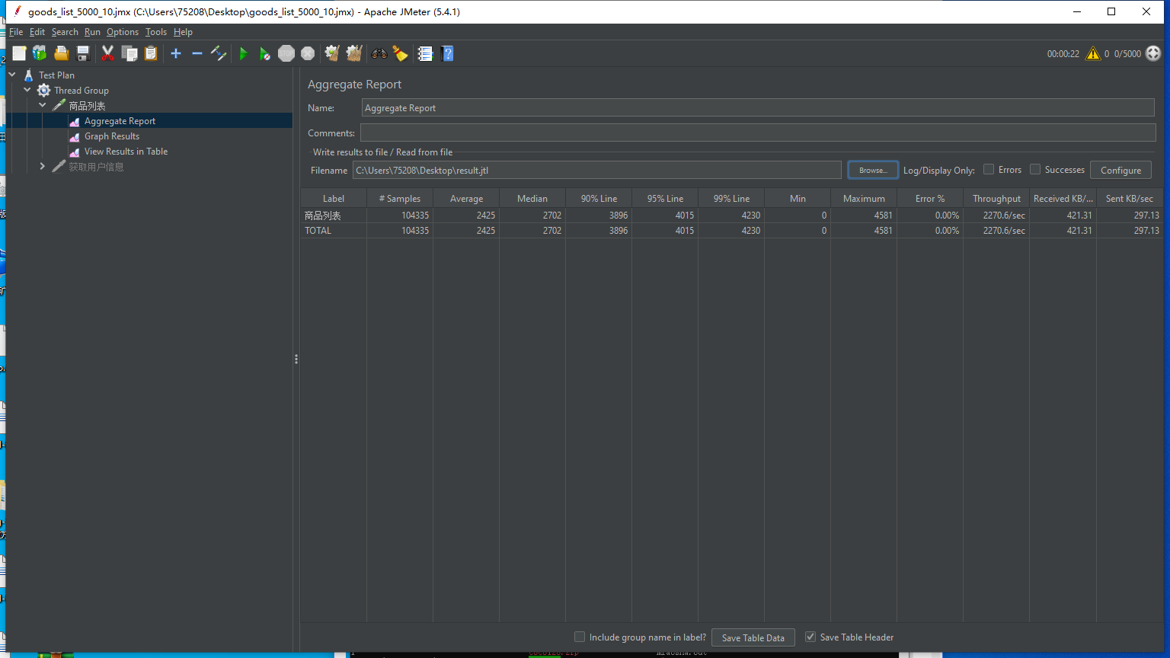Screen dimensions: 1170x658
Task: Select Thread Group gear icon in tree
Action: [44, 90]
